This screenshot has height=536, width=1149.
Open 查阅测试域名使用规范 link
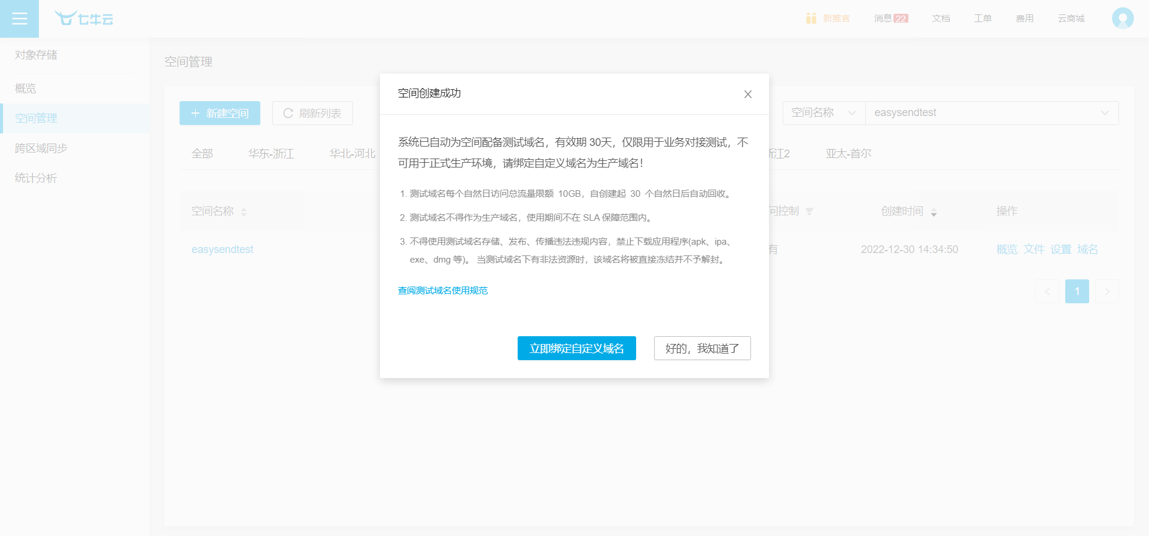click(x=443, y=291)
